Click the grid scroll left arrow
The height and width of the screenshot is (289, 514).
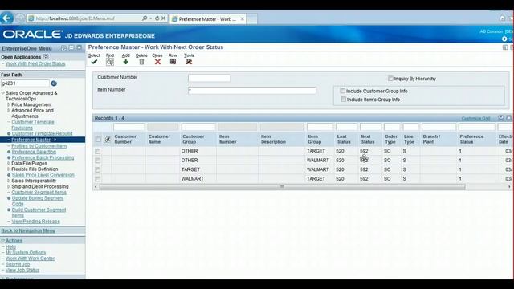pos(96,187)
